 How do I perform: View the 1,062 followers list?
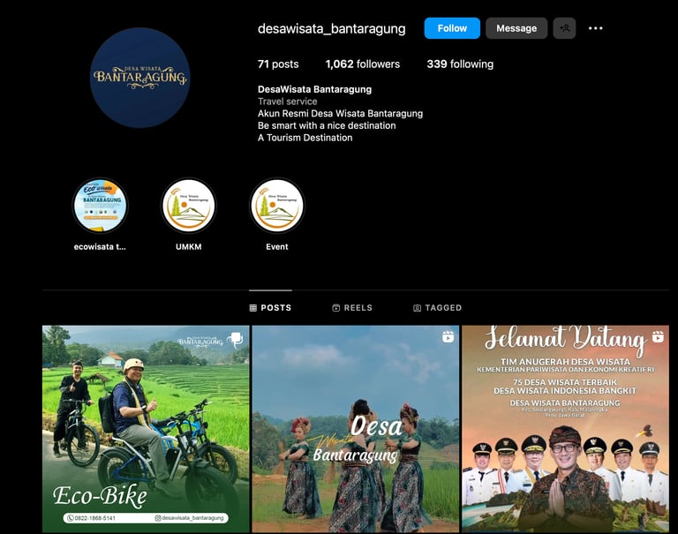click(x=362, y=64)
